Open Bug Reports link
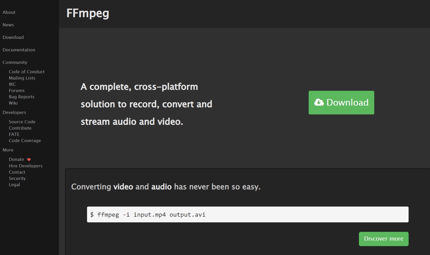430x255 pixels. tap(22, 97)
